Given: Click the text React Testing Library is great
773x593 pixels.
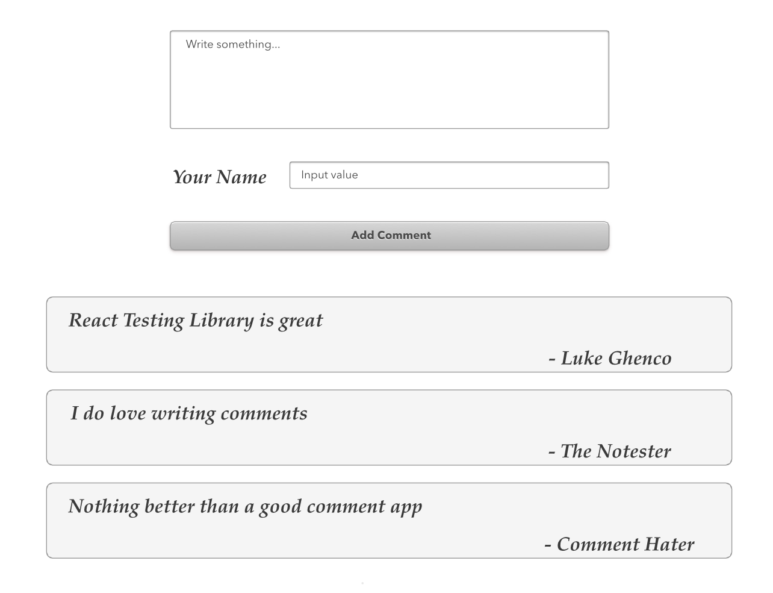Looking at the screenshot, I should tap(196, 320).
